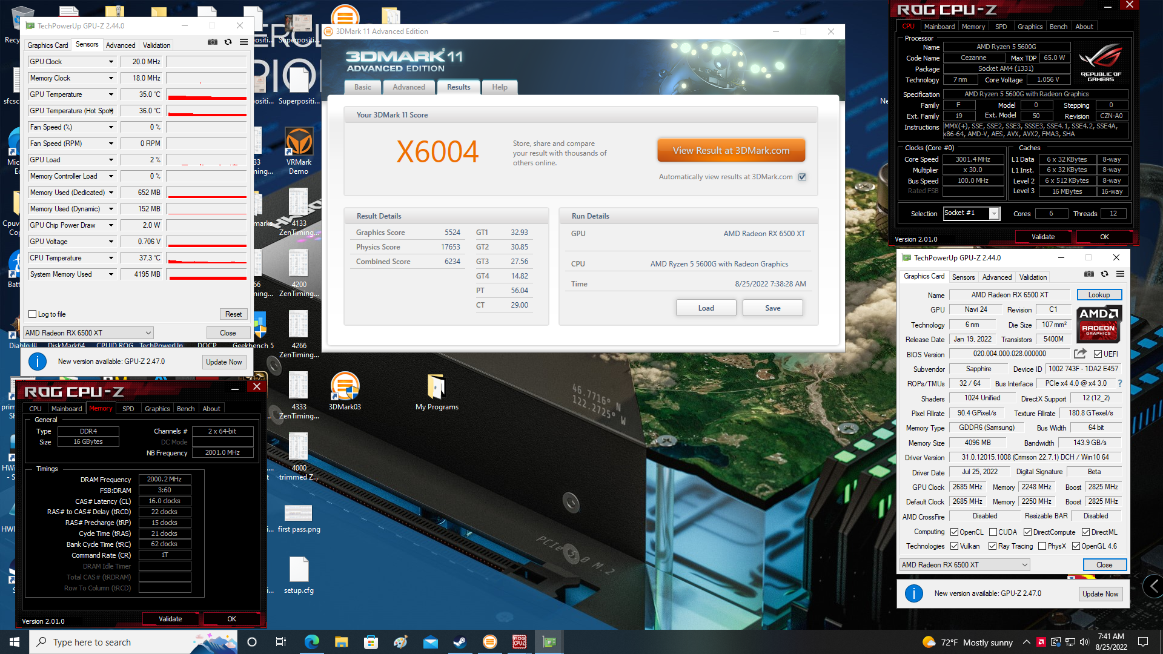Click Load button in 3DMark Run Details

(x=706, y=308)
